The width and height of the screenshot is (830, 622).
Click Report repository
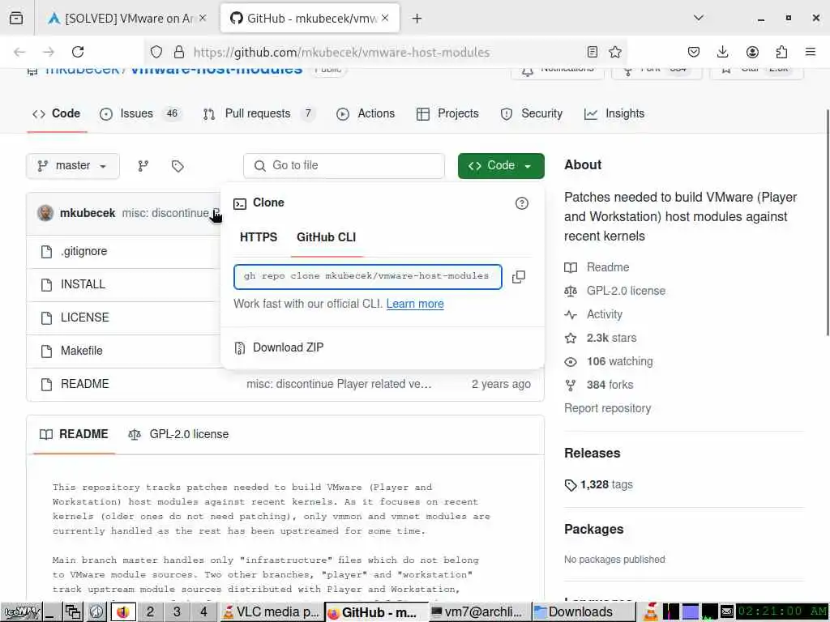(x=608, y=408)
